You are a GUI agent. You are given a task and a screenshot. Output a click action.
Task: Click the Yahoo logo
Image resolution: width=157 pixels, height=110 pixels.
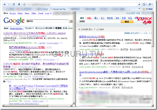click(144, 20)
